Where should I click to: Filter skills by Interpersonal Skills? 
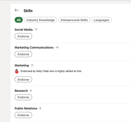coord(74,20)
